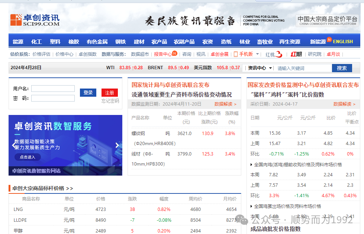Switch to the ENGLISH site version

pos(343,42)
